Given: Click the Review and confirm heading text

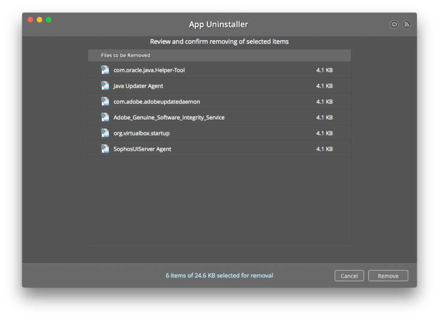Looking at the screenshot, I should [219, 42].
